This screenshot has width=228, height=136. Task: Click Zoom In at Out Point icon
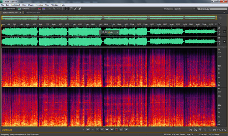[x=219, y=130]
